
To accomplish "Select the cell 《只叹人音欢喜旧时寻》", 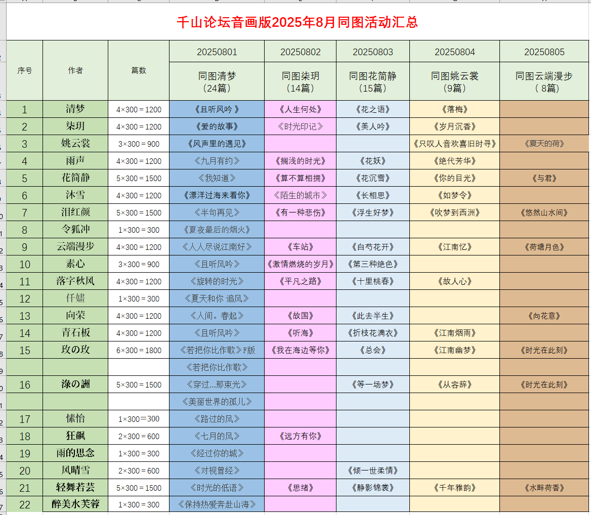I will click(x=454, y=143).
